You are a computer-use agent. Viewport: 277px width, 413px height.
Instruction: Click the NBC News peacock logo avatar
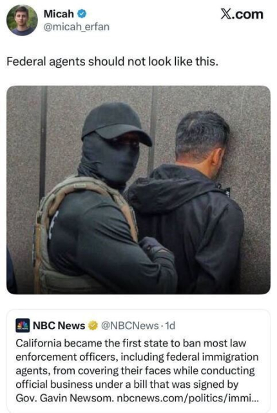23,325
